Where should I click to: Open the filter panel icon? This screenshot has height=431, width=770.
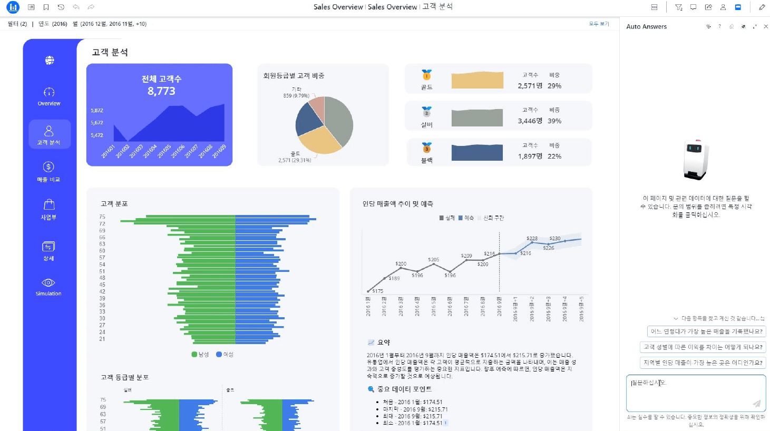coord(678,7)
